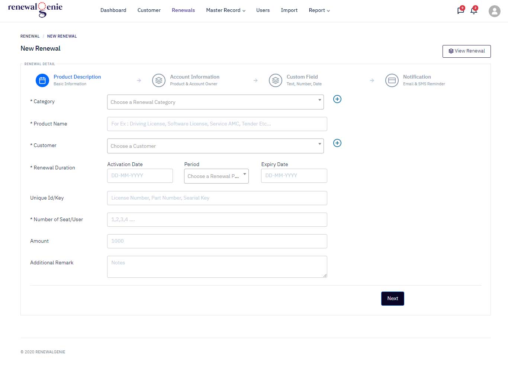Screen dimensions: 508x366
Task: Click the RenewalGenie logo
Action: click(35, 10)
